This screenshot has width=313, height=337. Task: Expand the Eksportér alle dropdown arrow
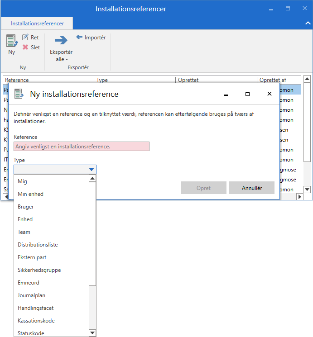pyautogui.click(x=67, y=60)
